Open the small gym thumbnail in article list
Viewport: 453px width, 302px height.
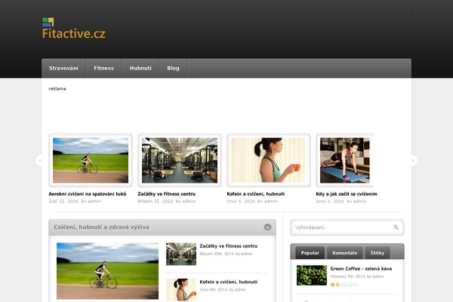point(181,254)
